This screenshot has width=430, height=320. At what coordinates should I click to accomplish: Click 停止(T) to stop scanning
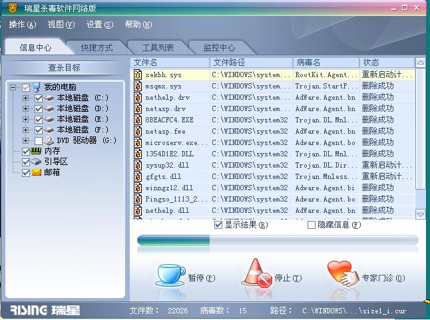pyautogui.click(x=288, y=278)
